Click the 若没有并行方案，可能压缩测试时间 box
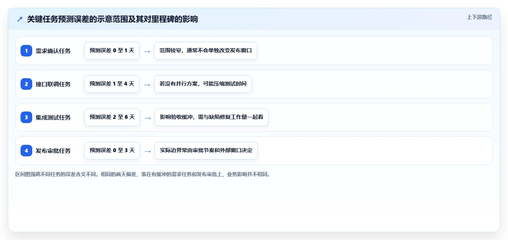The width and height of the screenshot is (508, 240). pyautogui.click(x=203, y=84)
